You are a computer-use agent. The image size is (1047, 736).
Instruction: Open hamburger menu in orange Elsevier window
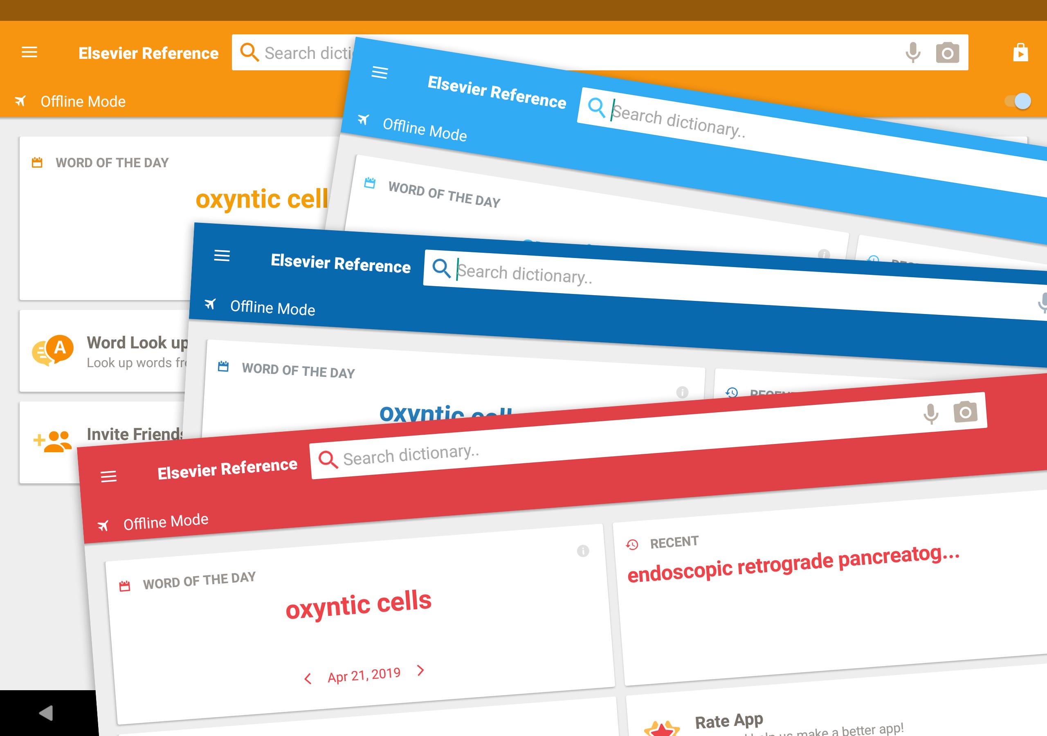[29, 52]
